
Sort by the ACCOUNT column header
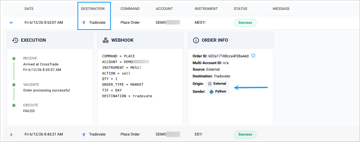coord(164,9)
